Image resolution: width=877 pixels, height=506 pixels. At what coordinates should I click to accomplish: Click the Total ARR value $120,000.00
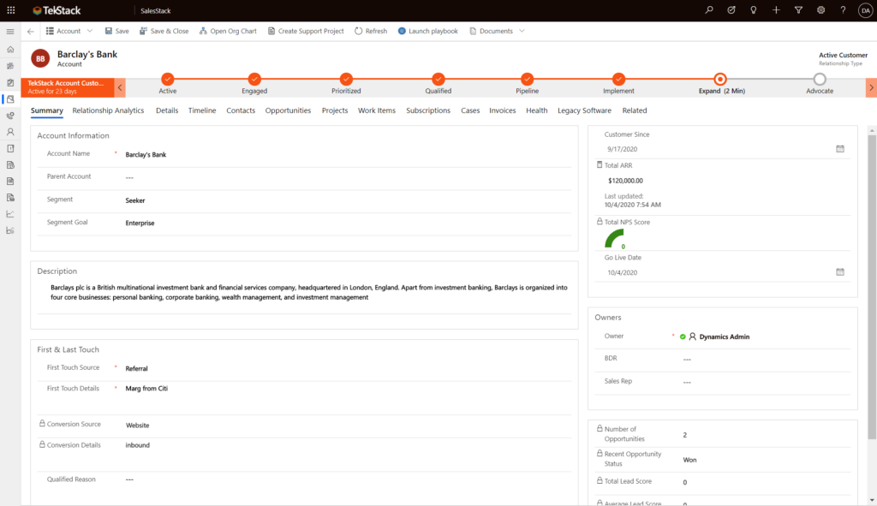click(625, 181)
